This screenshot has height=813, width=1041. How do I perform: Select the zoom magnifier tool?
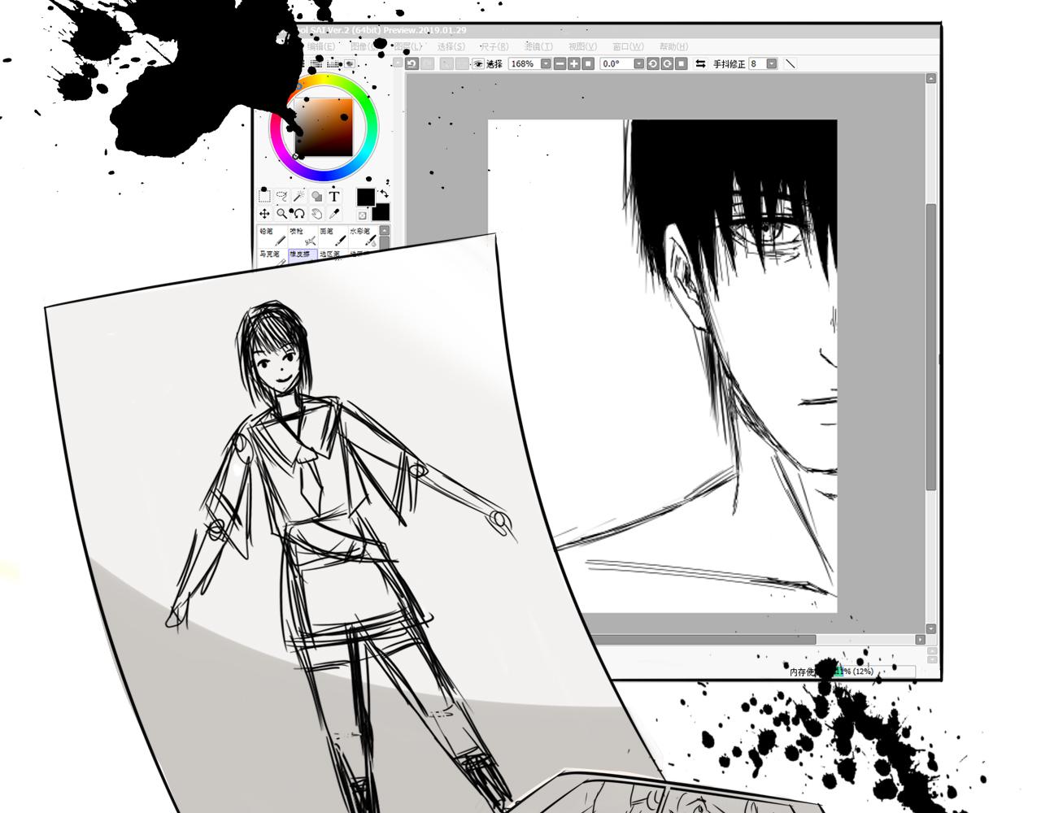coord(281,213)
